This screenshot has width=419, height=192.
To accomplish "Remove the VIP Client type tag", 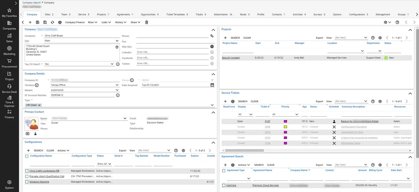I will (39, 105).
